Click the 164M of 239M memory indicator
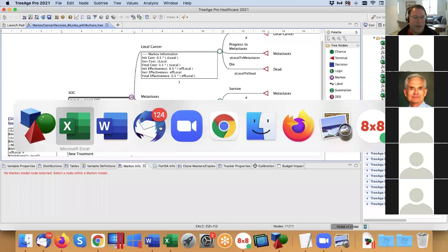 click(x=347, y=226)
